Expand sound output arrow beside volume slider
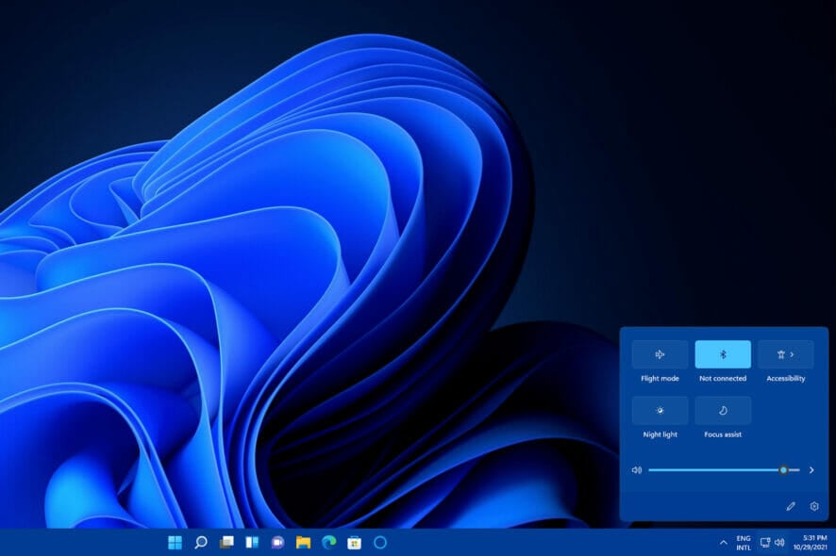 [x=811, y=469]
